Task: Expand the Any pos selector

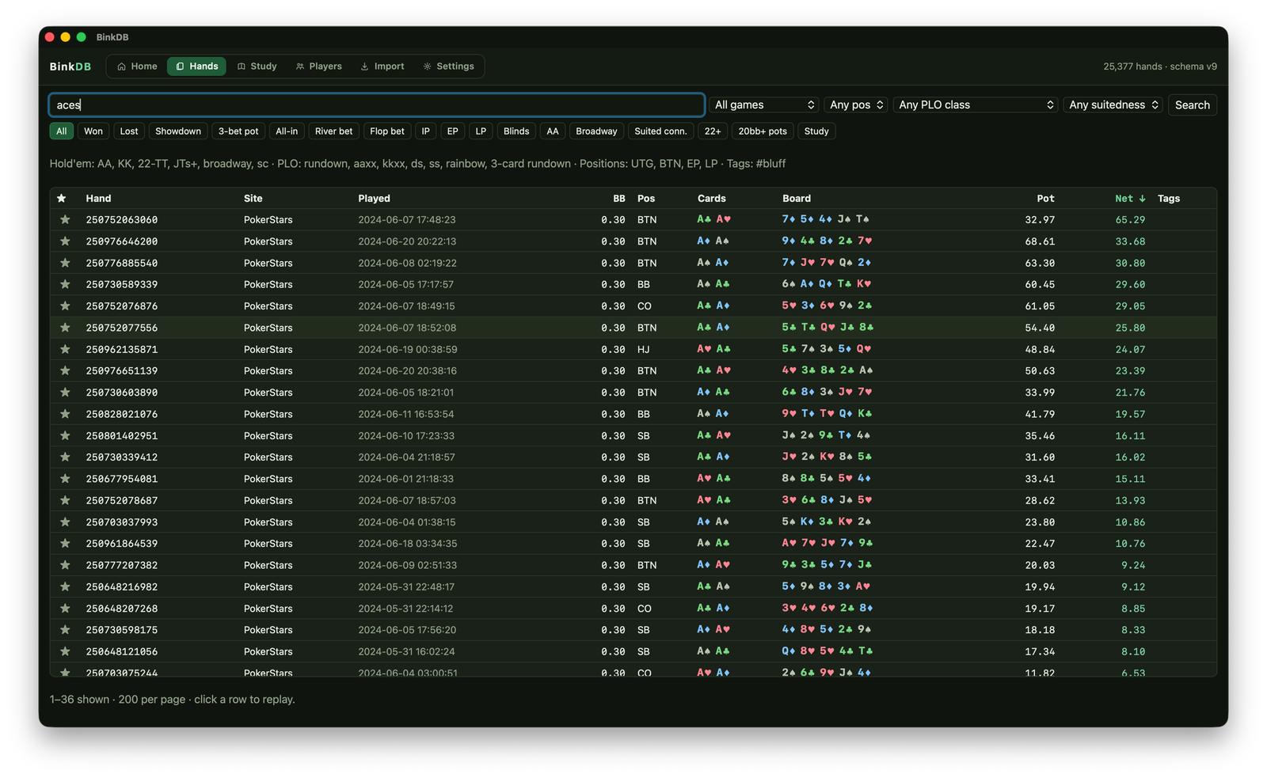Action: (856, 105)
